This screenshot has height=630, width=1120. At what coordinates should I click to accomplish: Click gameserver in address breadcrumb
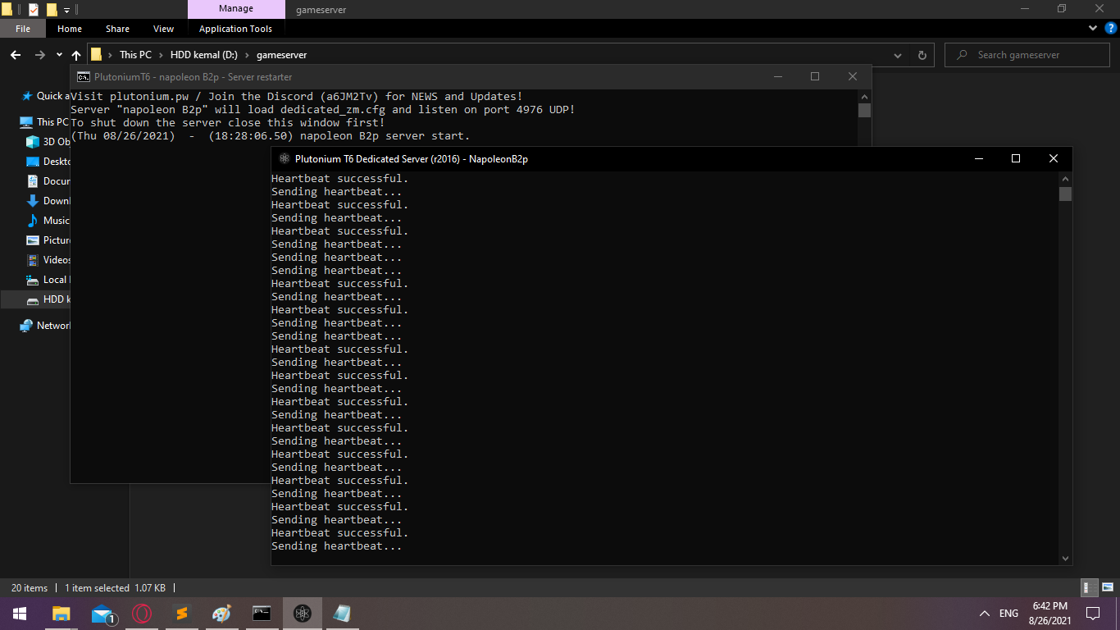281,55
